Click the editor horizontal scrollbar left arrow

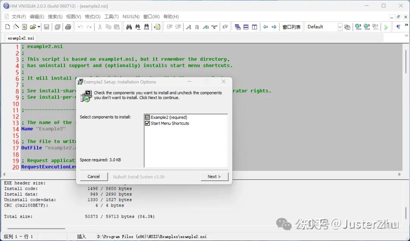coord(4,174)
